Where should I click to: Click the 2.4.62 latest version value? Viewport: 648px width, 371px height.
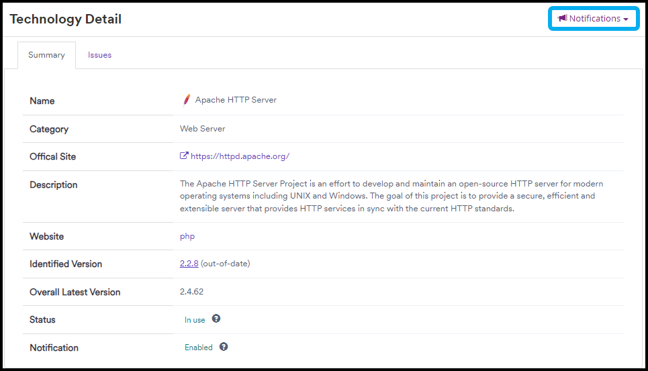[192, 292]
